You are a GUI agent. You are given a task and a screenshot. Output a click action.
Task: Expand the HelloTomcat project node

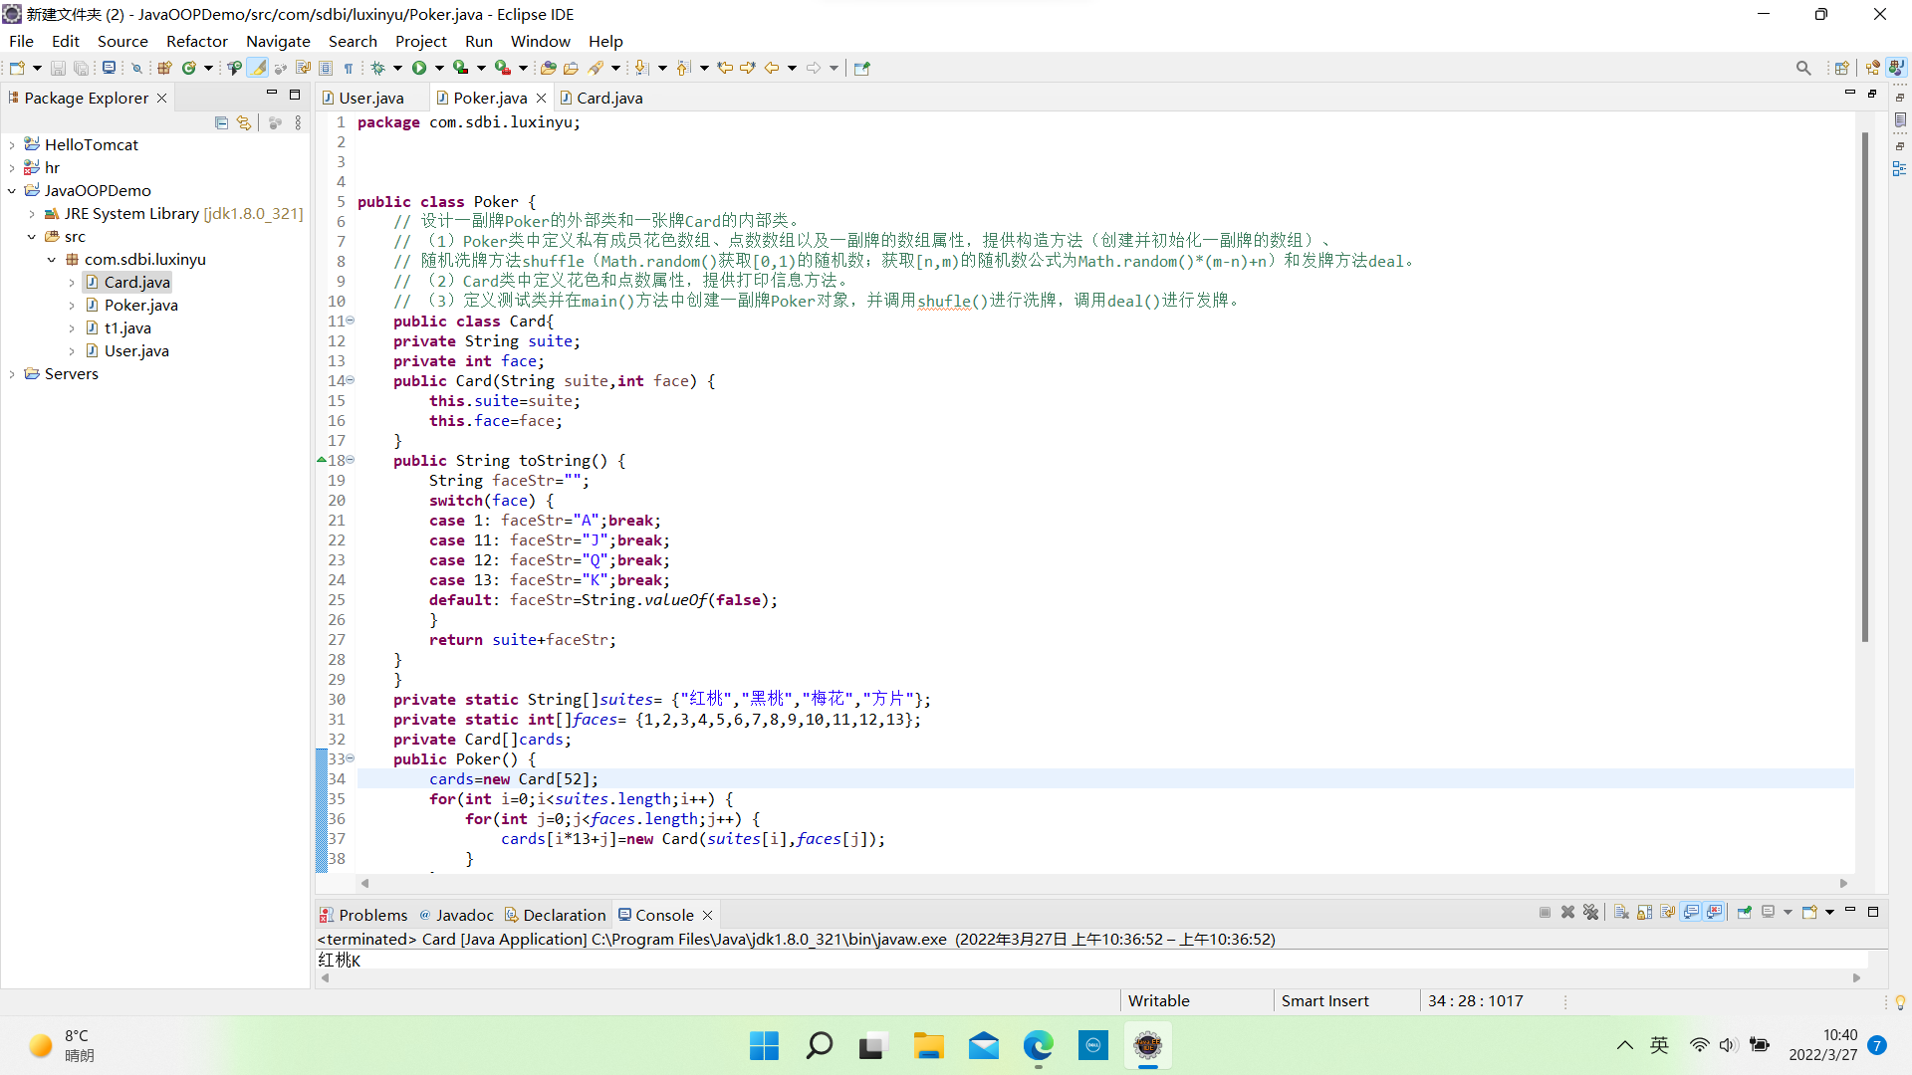click(x=12, y=145)
